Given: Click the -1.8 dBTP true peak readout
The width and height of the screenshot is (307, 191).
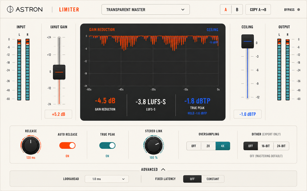Looking at the screenshot, I should pos(197,101).
